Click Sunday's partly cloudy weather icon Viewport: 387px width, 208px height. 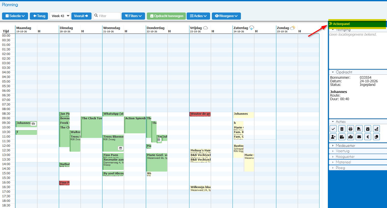292,28
